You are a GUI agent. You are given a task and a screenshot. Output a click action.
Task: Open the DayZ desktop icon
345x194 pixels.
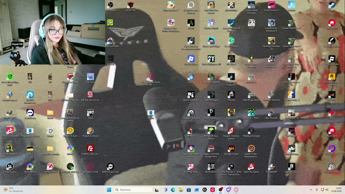point(90,114)
